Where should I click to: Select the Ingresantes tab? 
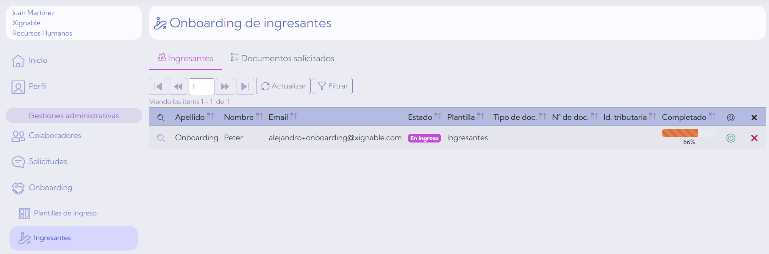(x=185, y=58)
